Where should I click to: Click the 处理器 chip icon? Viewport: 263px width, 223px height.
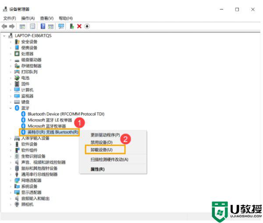pos(17,53)
